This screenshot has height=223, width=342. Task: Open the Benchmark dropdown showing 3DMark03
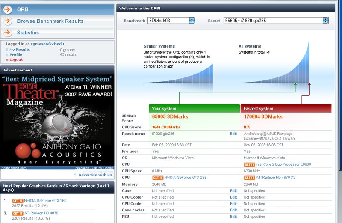171,21
